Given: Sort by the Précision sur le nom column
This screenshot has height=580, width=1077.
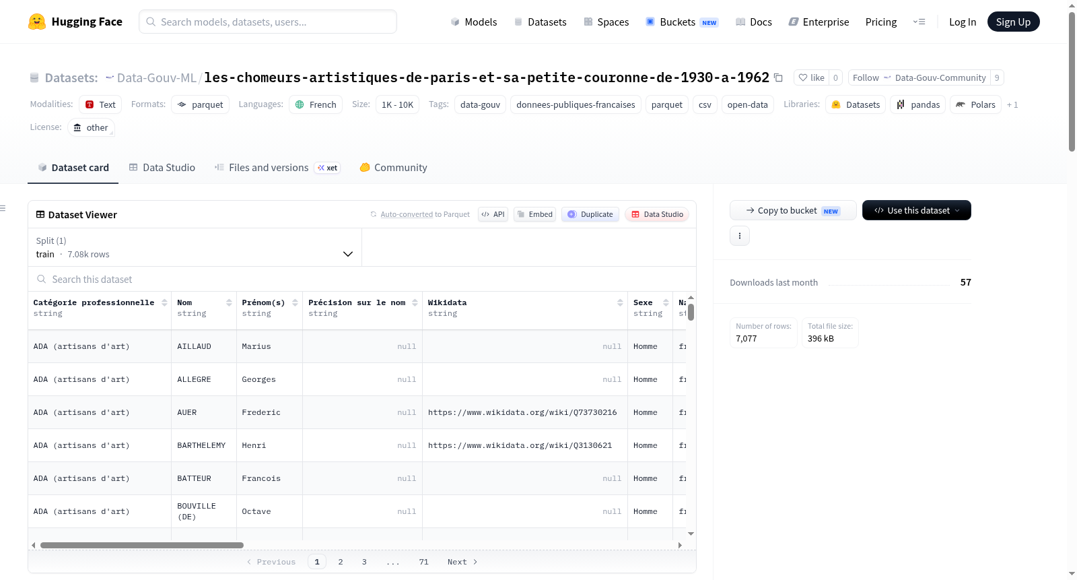Looking at the screenshot, I should tap(415, 302).
